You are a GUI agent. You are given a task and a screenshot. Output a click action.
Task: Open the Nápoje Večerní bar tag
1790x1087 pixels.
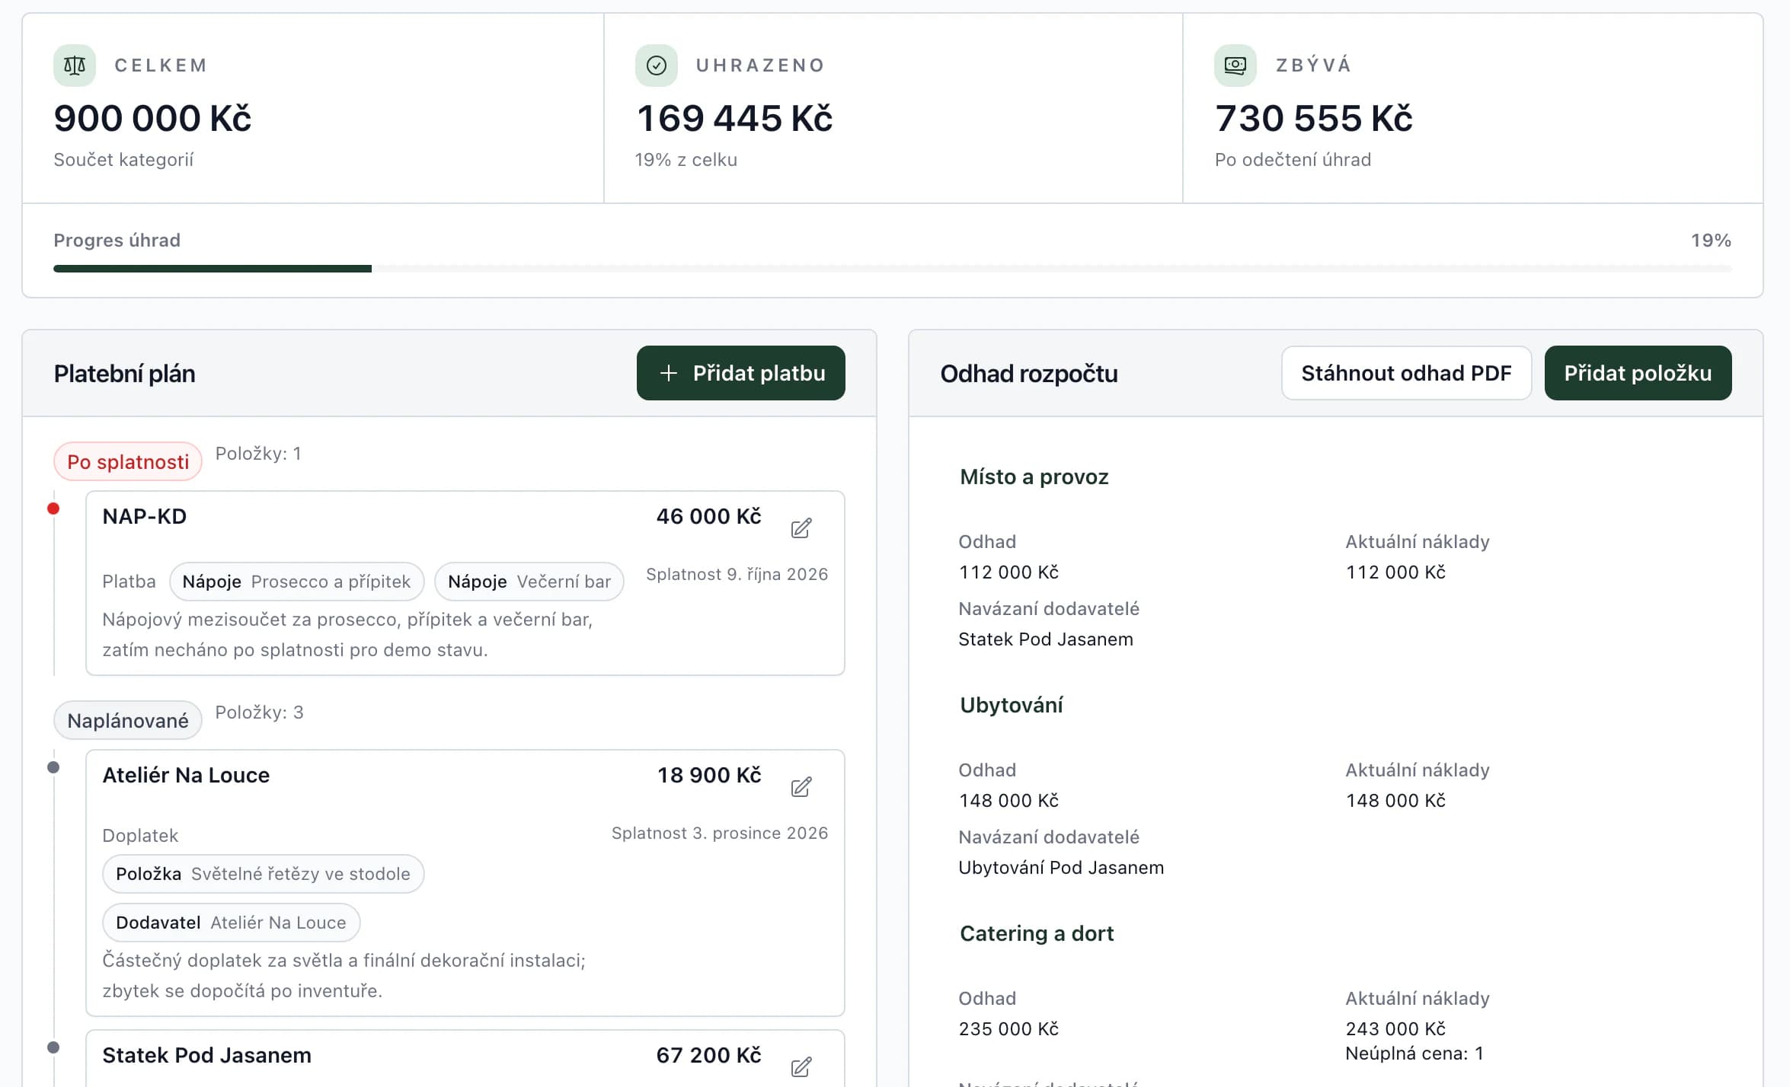click(529, 582)
